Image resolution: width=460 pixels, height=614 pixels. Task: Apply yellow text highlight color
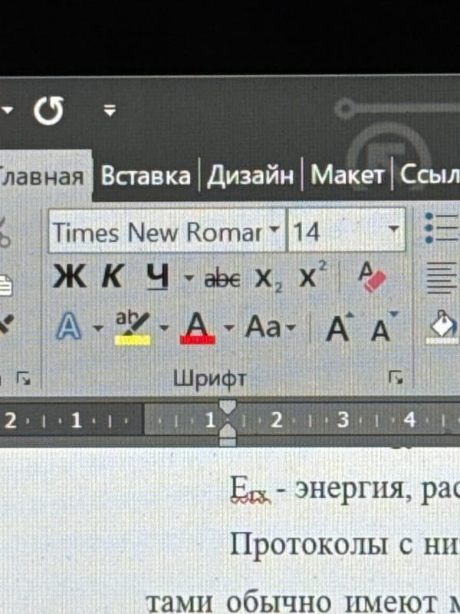[132, 328]
